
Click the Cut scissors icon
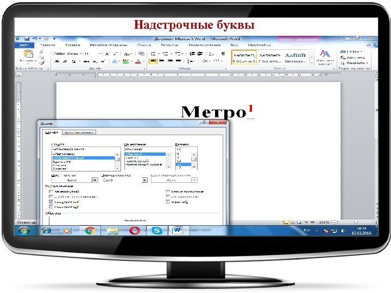(41, 52)
